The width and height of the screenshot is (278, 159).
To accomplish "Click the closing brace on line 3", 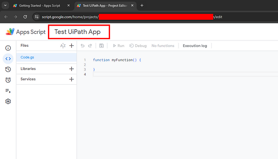I will (94, 70).
